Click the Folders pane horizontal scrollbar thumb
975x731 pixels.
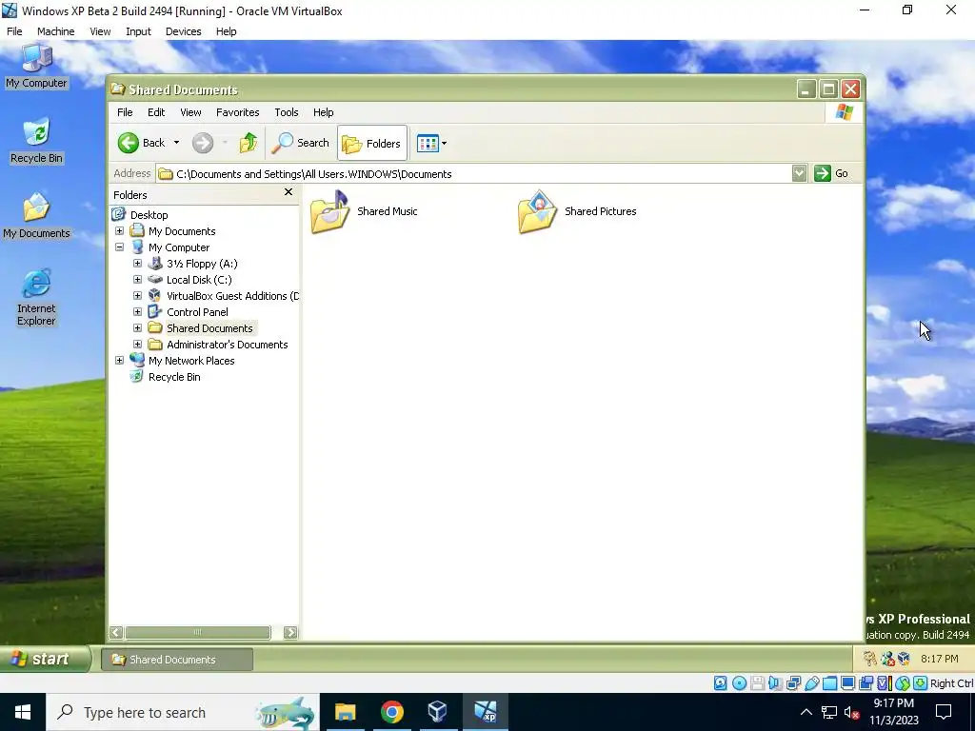[x=198, y=633]
